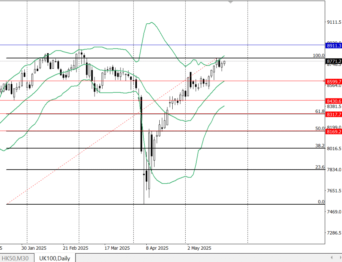Click the red 8599.7 price label
342x262 pixels.
click(x=334, y=81)
